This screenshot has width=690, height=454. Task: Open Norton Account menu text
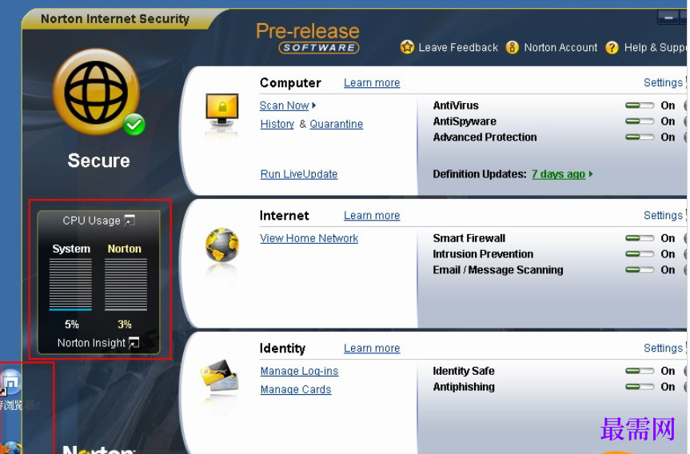560,47
